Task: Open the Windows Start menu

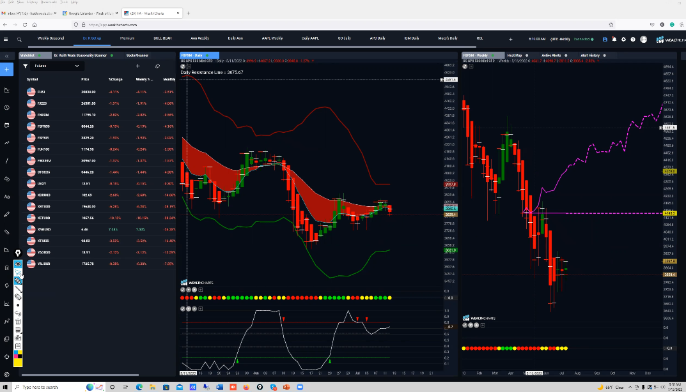Action: [6, 387]
